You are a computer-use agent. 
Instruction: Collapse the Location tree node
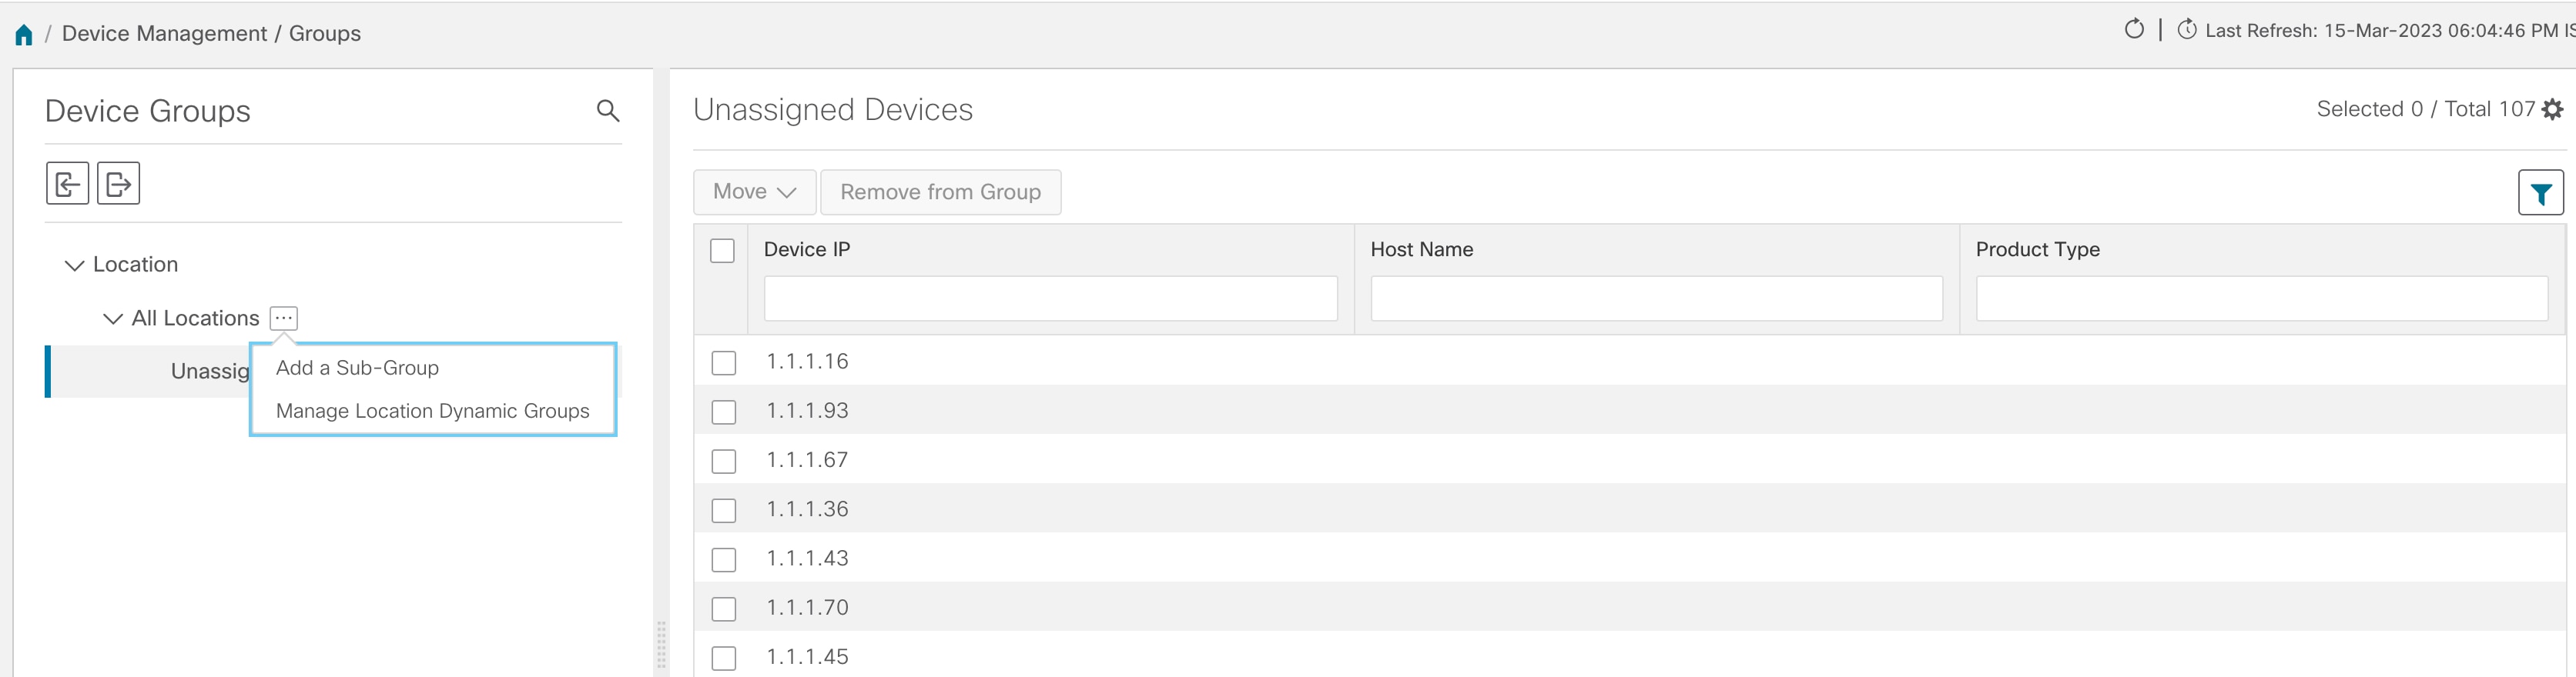coord(74,265)
